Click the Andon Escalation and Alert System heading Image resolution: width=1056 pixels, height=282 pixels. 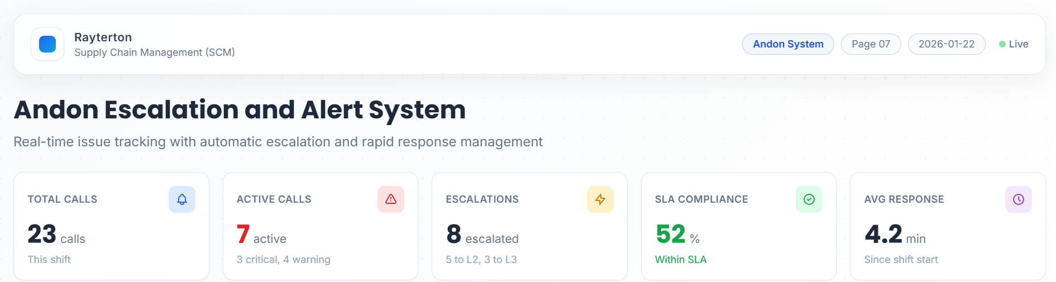[x=240, y=109]
